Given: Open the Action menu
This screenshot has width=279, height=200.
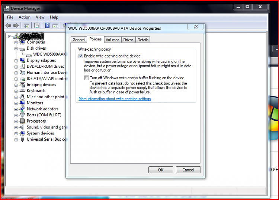Looking at the screenshot, I should [25, 17].
